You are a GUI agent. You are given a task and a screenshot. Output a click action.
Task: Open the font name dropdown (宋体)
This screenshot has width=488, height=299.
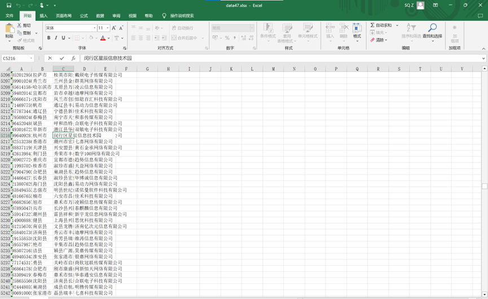pyautogui.click(x=94, y=28)
